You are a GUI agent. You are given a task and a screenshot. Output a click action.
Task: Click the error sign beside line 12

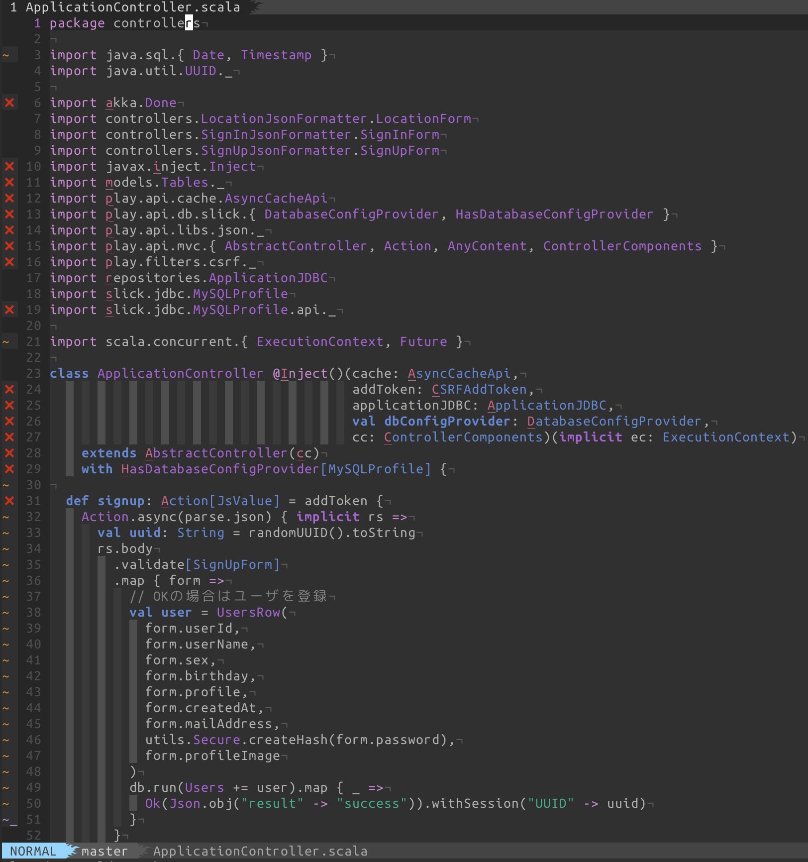pyautogui.click(x=9, y=199)
